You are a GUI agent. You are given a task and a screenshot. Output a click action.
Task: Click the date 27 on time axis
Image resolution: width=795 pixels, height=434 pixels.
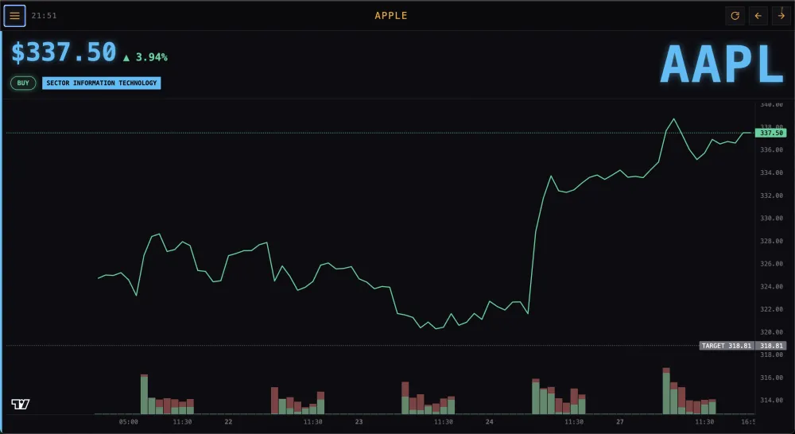[620, 422]
